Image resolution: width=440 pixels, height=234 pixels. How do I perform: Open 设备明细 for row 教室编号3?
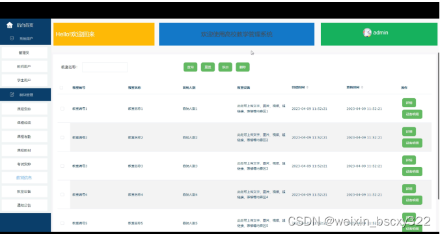tap(412, 172)
